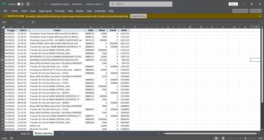Open the Review ribbon tab

80,11
